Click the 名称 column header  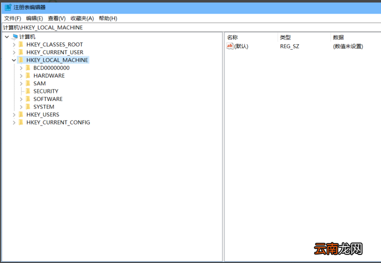point(251,37)
